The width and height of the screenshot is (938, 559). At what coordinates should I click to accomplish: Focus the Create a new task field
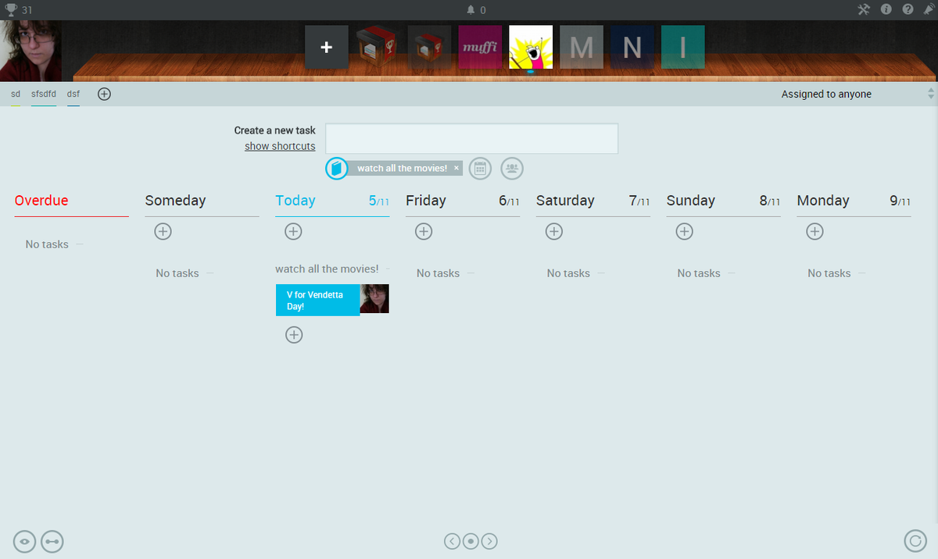(x=472, y=138)
